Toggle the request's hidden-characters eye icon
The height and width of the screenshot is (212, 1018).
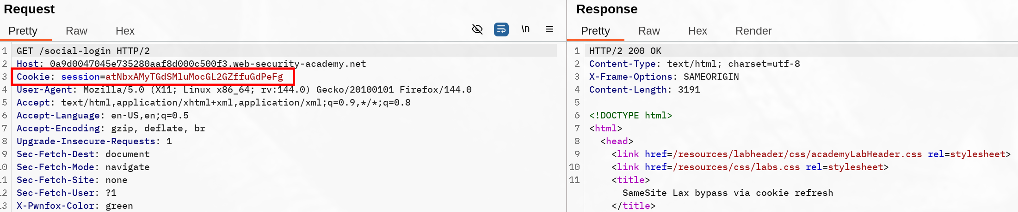(x=477, y=29)
